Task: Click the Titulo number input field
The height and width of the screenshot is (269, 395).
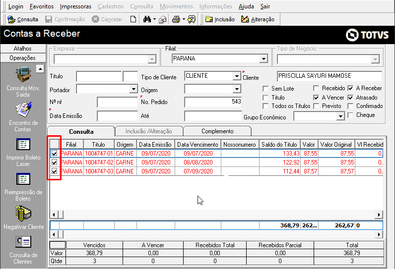Action: pyautogui.click(x=99, y=76)
